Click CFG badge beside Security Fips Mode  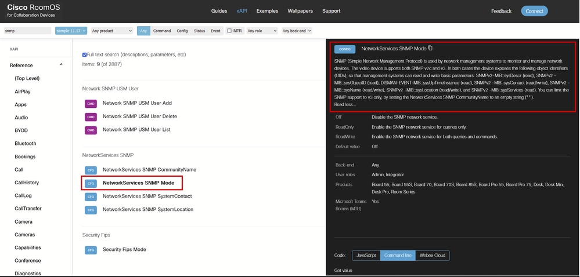[x=91, y=250]
